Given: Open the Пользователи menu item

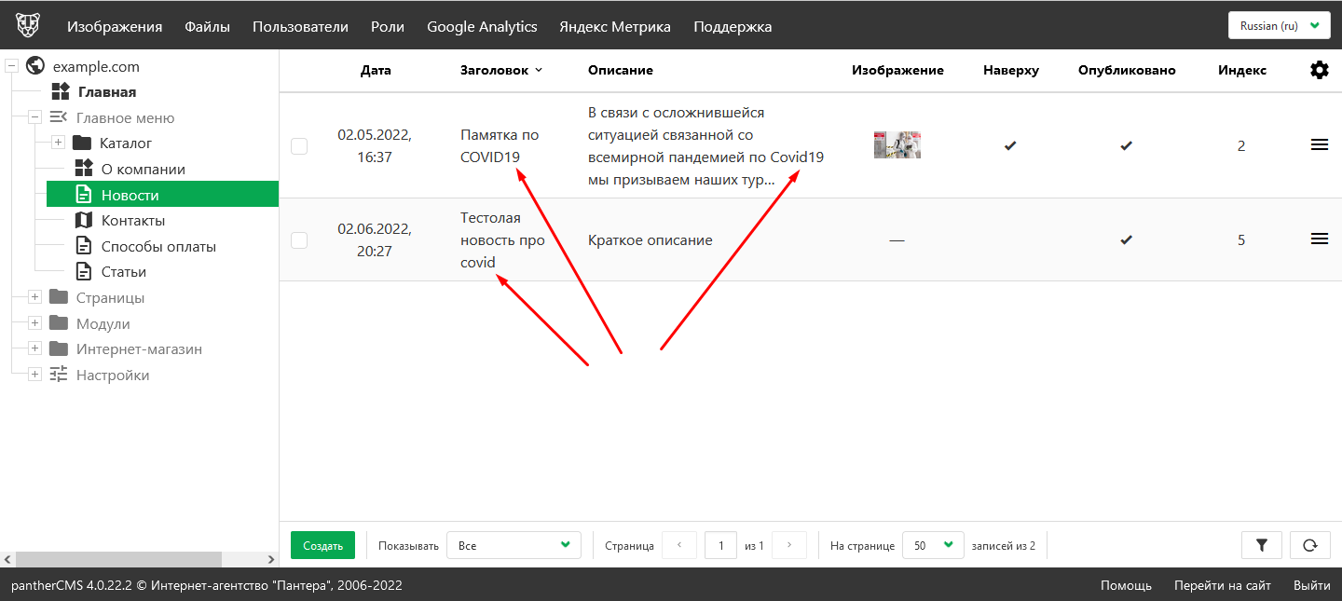Looking at the screenshot, I should point(300,26).
